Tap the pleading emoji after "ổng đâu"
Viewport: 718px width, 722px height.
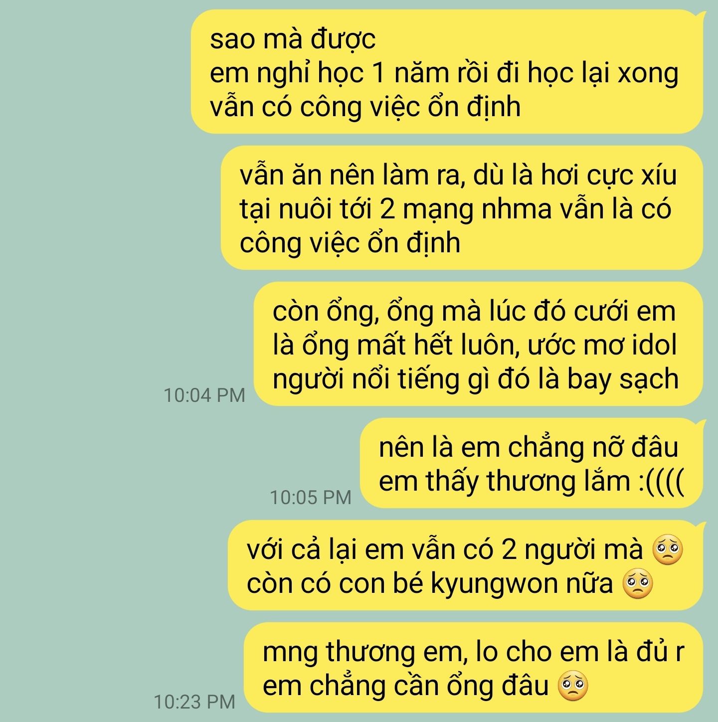coord(573,686)
